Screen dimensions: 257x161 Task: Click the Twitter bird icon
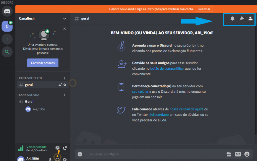click(121, 110)
